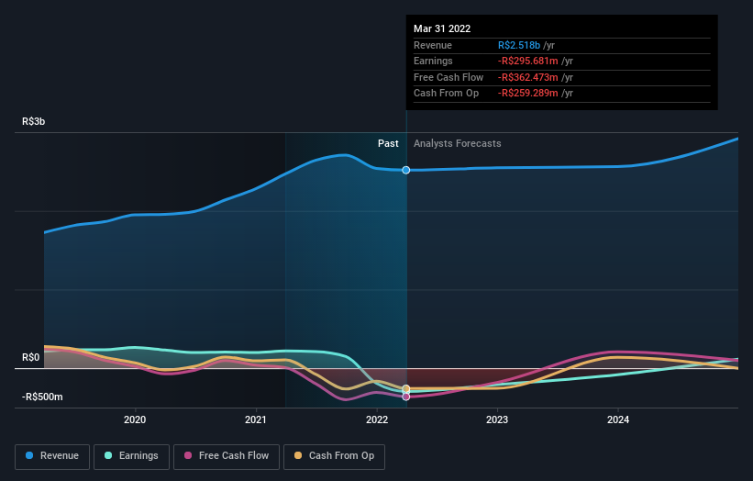
Task: Click the 2024 x-axis label
Action: 618,420
